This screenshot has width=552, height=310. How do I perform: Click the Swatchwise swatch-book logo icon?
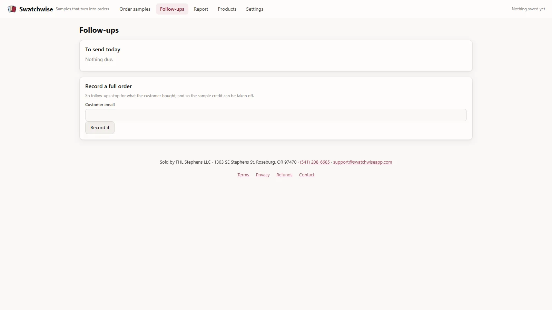(x=12, y=9)
